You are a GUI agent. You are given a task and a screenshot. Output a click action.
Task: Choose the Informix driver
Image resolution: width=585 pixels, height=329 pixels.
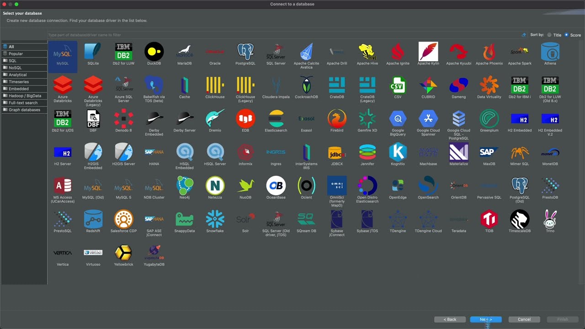(x=245, y=154)
